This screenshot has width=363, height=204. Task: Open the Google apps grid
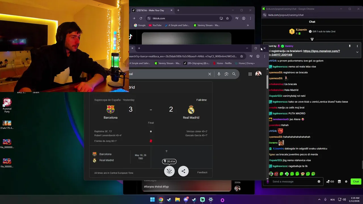tap(250, 74)
